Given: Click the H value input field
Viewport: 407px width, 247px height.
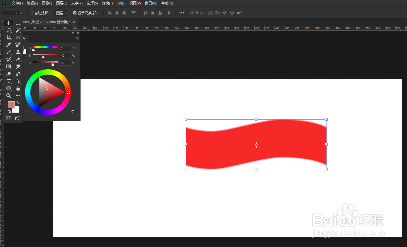Looking at the screenshot, I should 65,48.
